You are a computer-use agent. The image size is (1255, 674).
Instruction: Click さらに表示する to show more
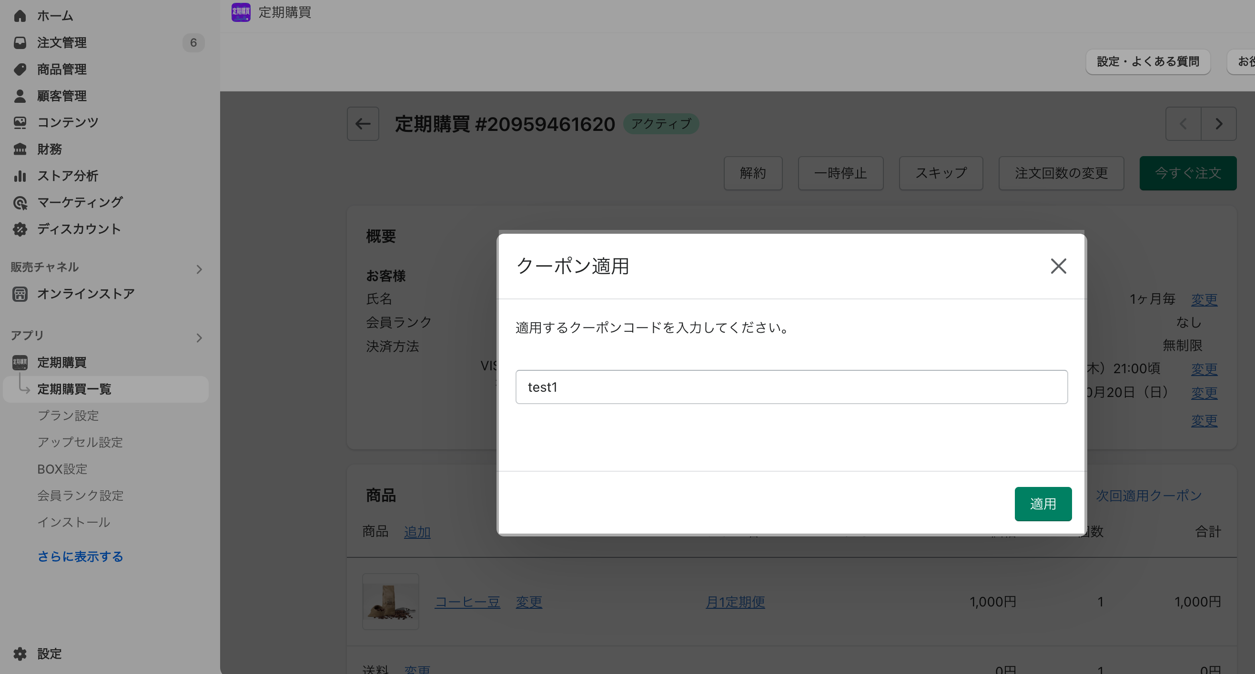coord(81,556)
